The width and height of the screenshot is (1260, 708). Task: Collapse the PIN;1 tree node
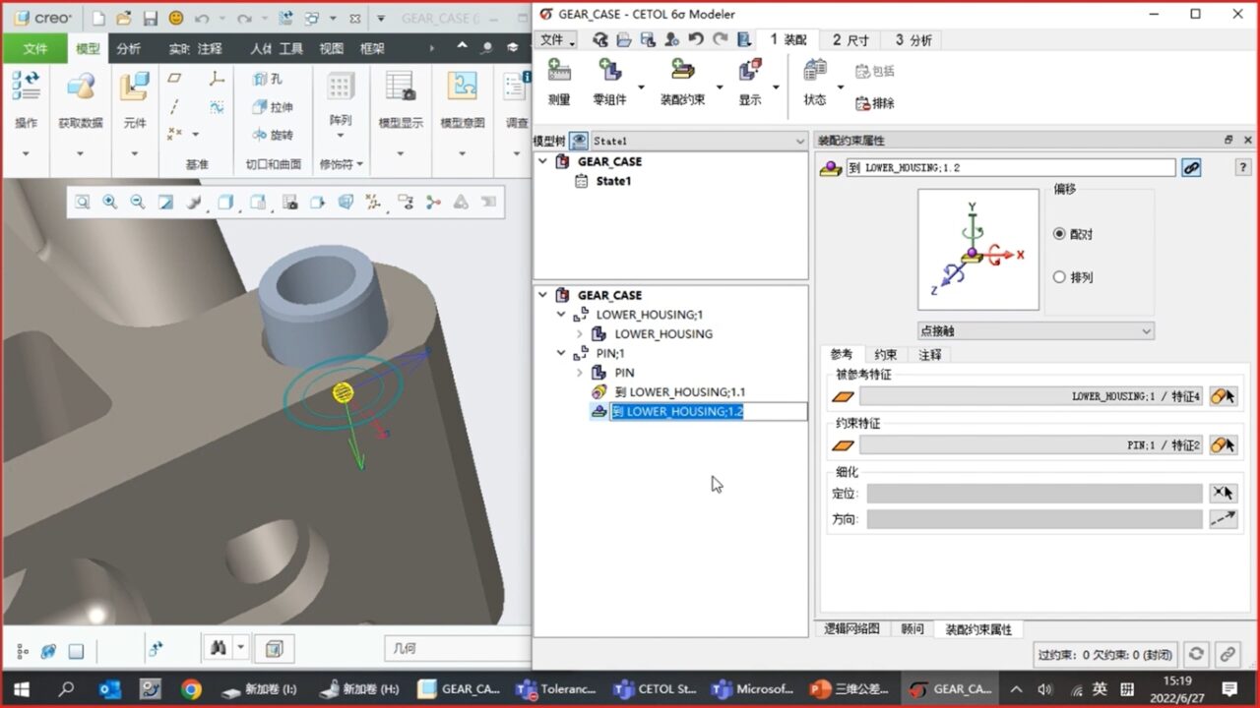(561, 354)
